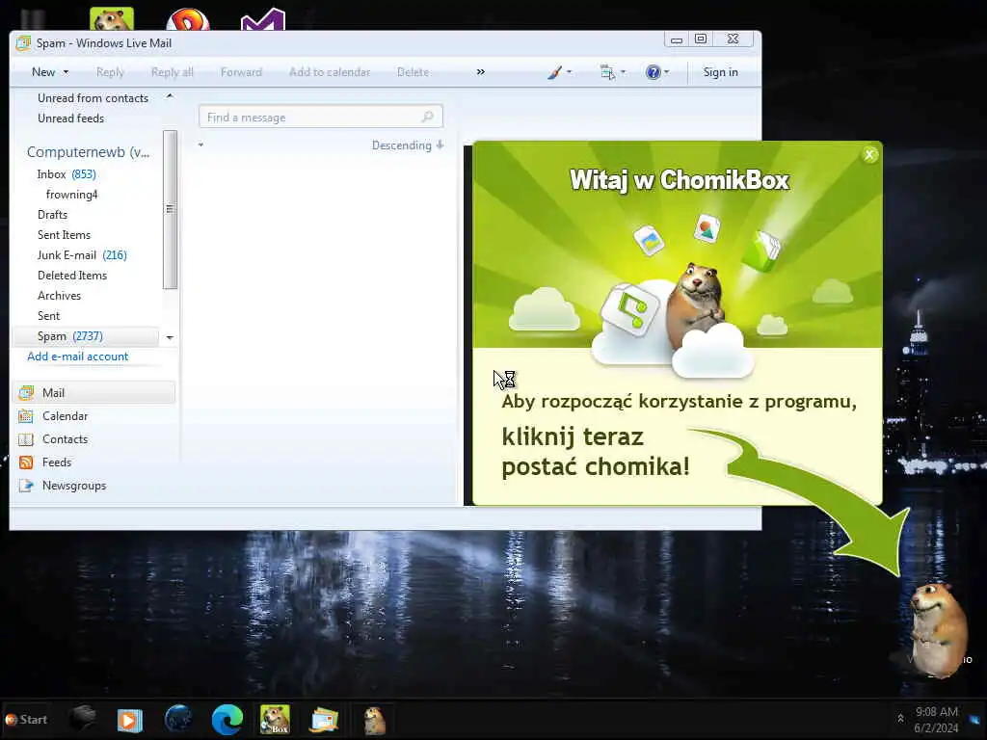Open the menus layout icon

click(x=607, y=72)
